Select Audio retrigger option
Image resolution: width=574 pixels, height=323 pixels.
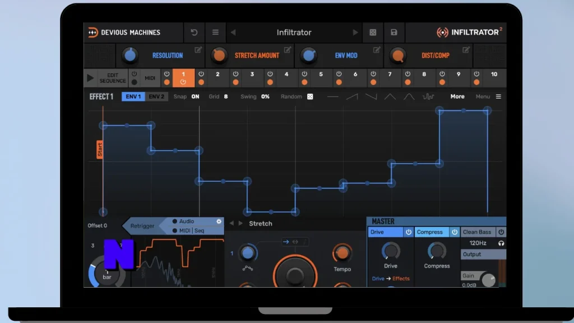click(x=183, y=221)
